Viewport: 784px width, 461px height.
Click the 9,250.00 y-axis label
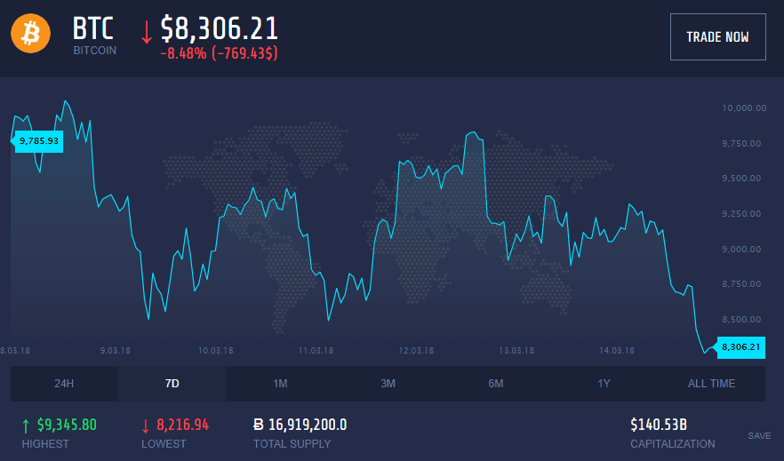coord(741,214)
